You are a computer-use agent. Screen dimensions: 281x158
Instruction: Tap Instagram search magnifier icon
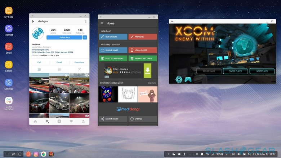47,122
